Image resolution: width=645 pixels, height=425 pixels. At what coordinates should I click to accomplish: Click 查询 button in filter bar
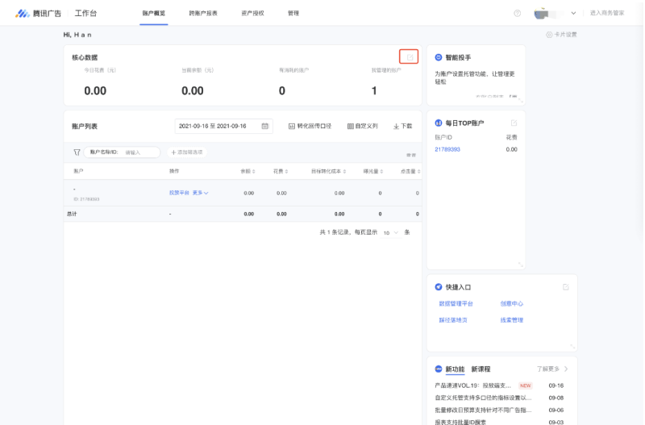click(x=411, y=155)
